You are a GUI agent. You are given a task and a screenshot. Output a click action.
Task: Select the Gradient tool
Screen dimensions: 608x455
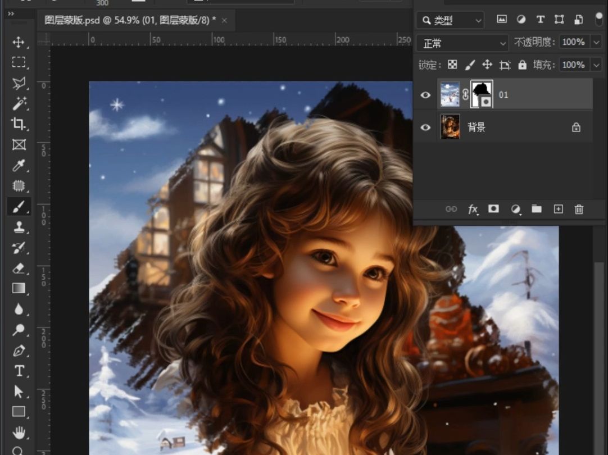(18, 289)
